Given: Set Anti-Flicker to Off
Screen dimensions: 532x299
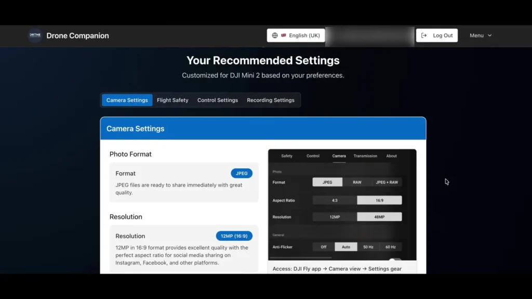Looking at the screenshot, I should 324,247.
